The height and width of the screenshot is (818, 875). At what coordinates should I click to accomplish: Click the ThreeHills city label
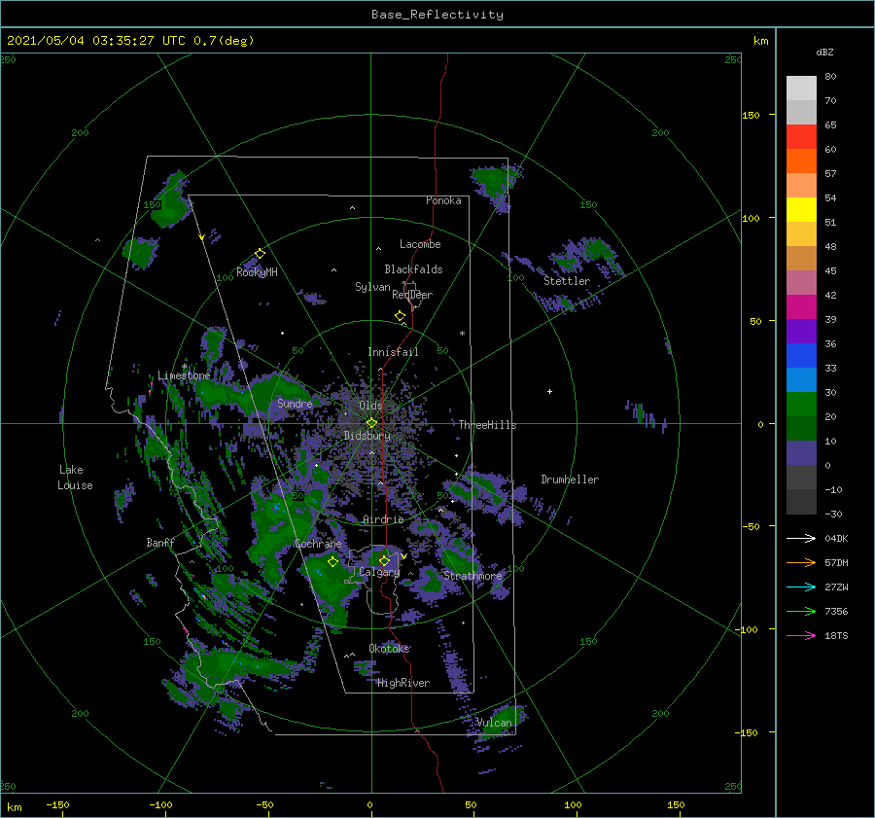[488, 425]
